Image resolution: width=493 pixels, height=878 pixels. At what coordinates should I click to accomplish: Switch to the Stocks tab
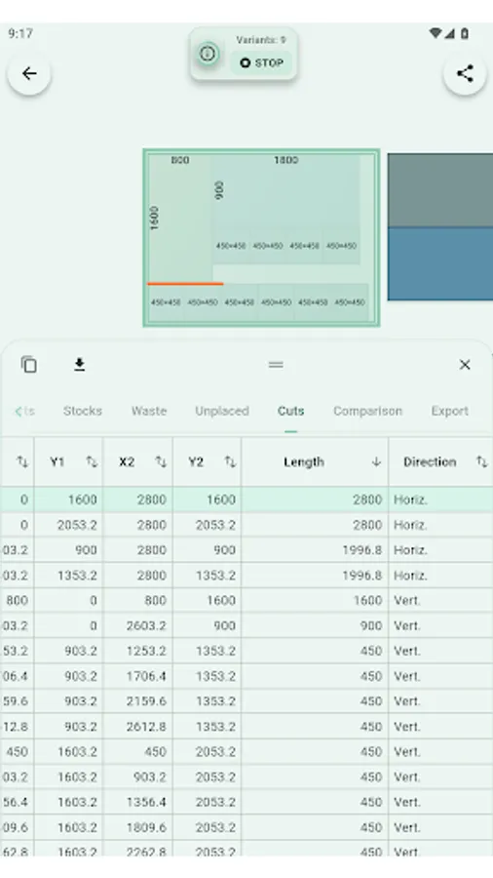[x=83, y=411]
